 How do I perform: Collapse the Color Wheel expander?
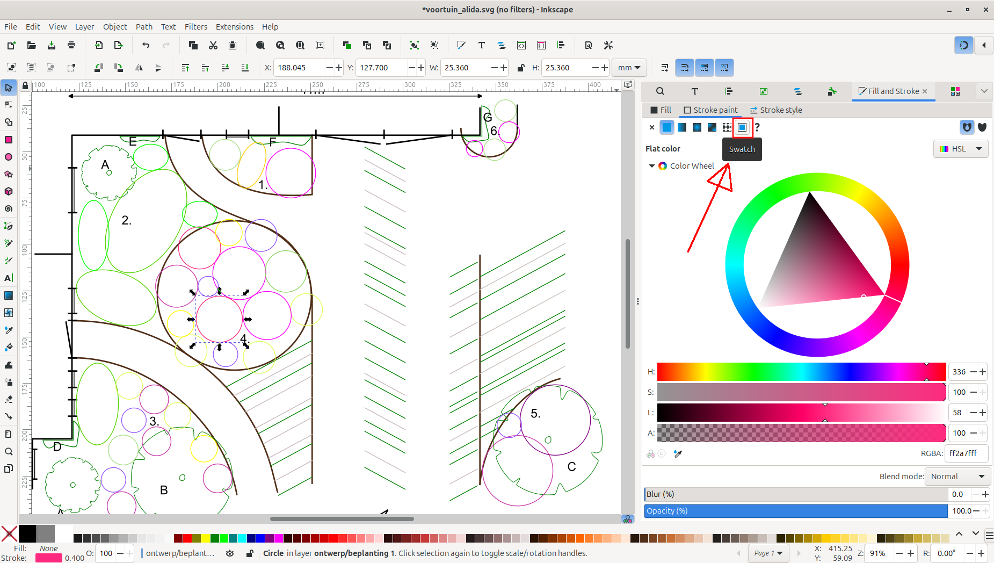coord(652,166)
